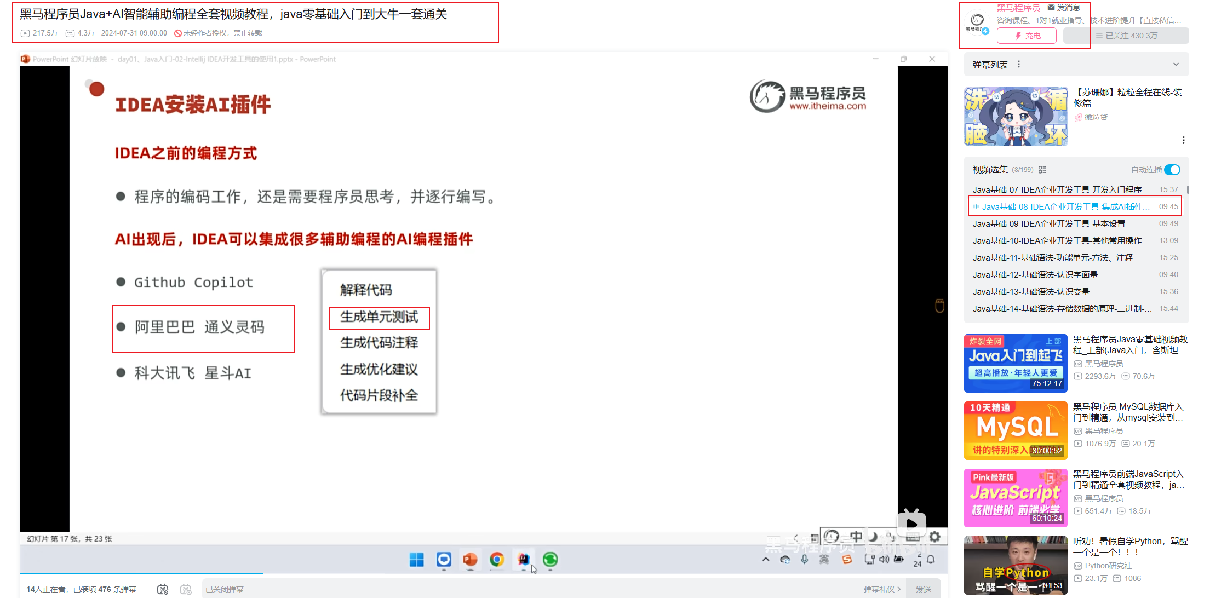
Task: Select episode Java基础-10-IDEA 其他常用操作
Action: click(1075, 240)
